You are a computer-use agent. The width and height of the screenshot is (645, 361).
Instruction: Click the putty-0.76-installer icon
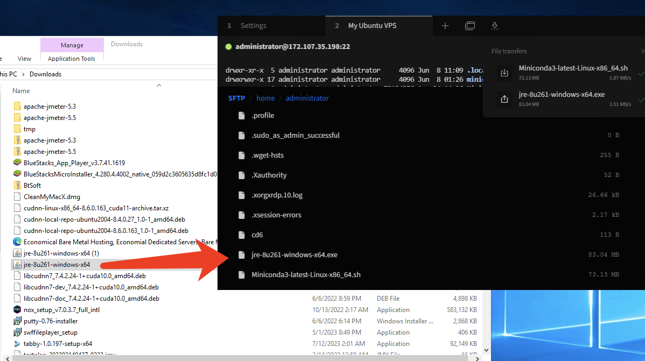[x=17, y=321]
